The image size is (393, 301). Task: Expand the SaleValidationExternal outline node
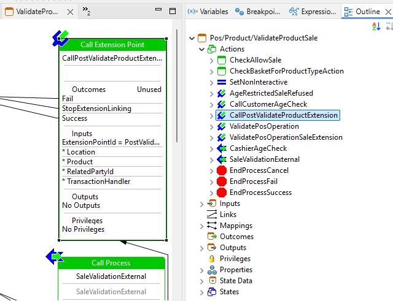(x=211, y=159)
